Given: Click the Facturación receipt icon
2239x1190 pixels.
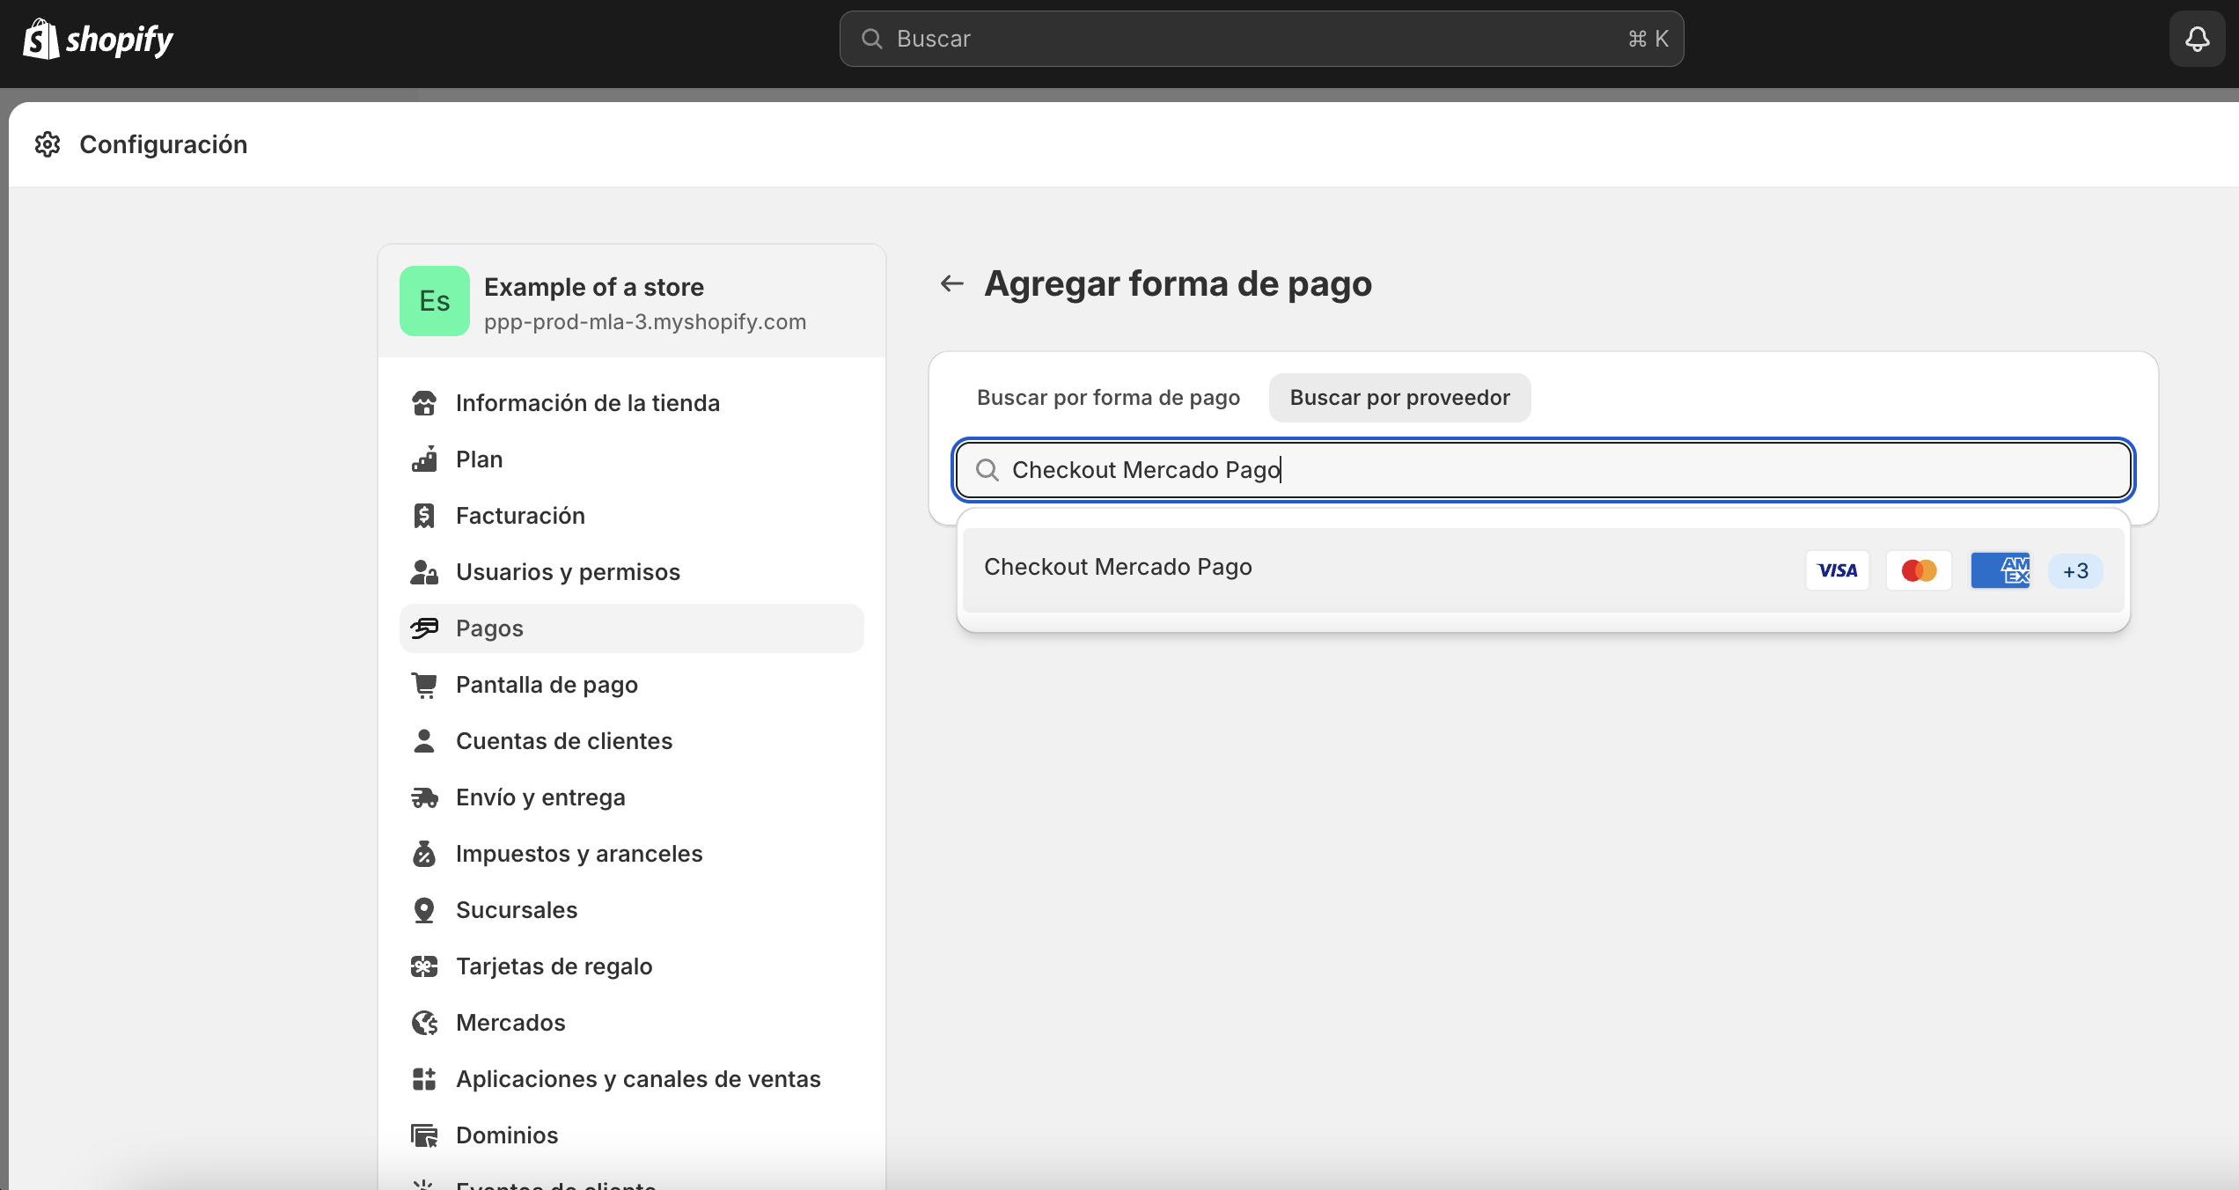Looking at the screenshot, I should click(424, 516).
